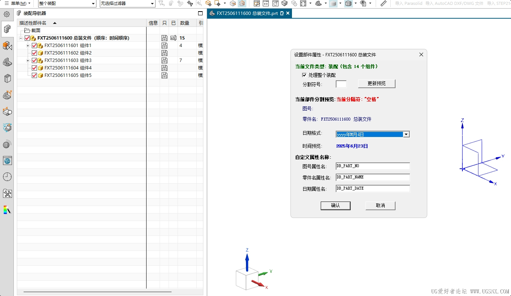Switch to FXT2506111600 总装文件.prt tab
The image size is (511, 296).
tap(247, 13)
